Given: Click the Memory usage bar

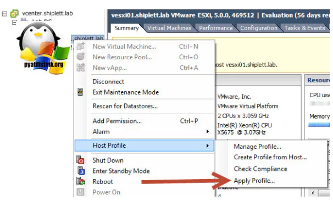Looking at the screenshot, I should coord(319,125).
